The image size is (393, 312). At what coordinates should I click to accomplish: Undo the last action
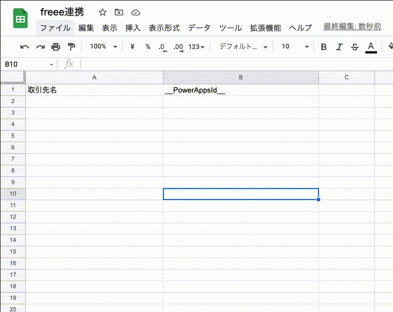tap(24, 47)
